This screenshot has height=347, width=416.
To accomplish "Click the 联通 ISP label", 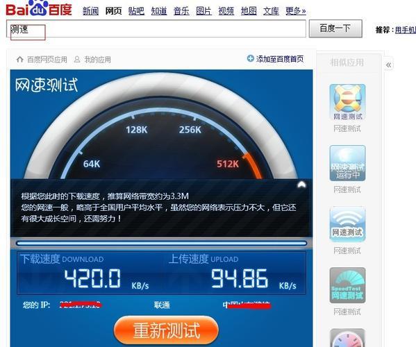I will pos(162,305).
